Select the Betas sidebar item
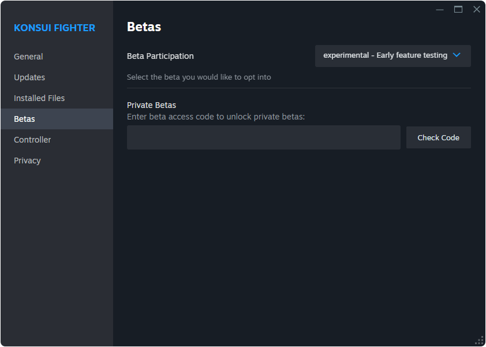The image size is (486, 347). (x=24, y=119)
